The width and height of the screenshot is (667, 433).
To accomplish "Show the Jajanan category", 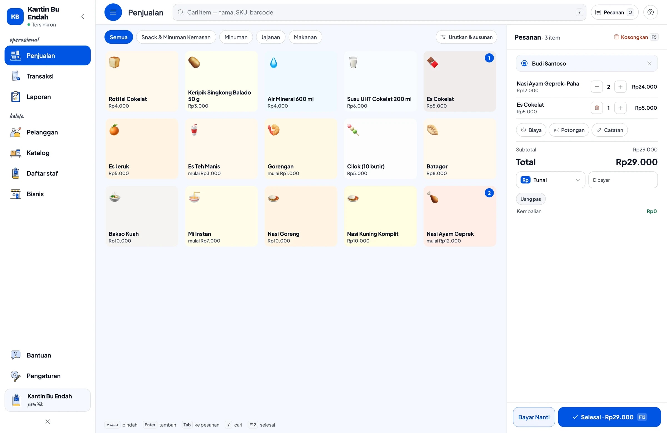I will [270, 37].
